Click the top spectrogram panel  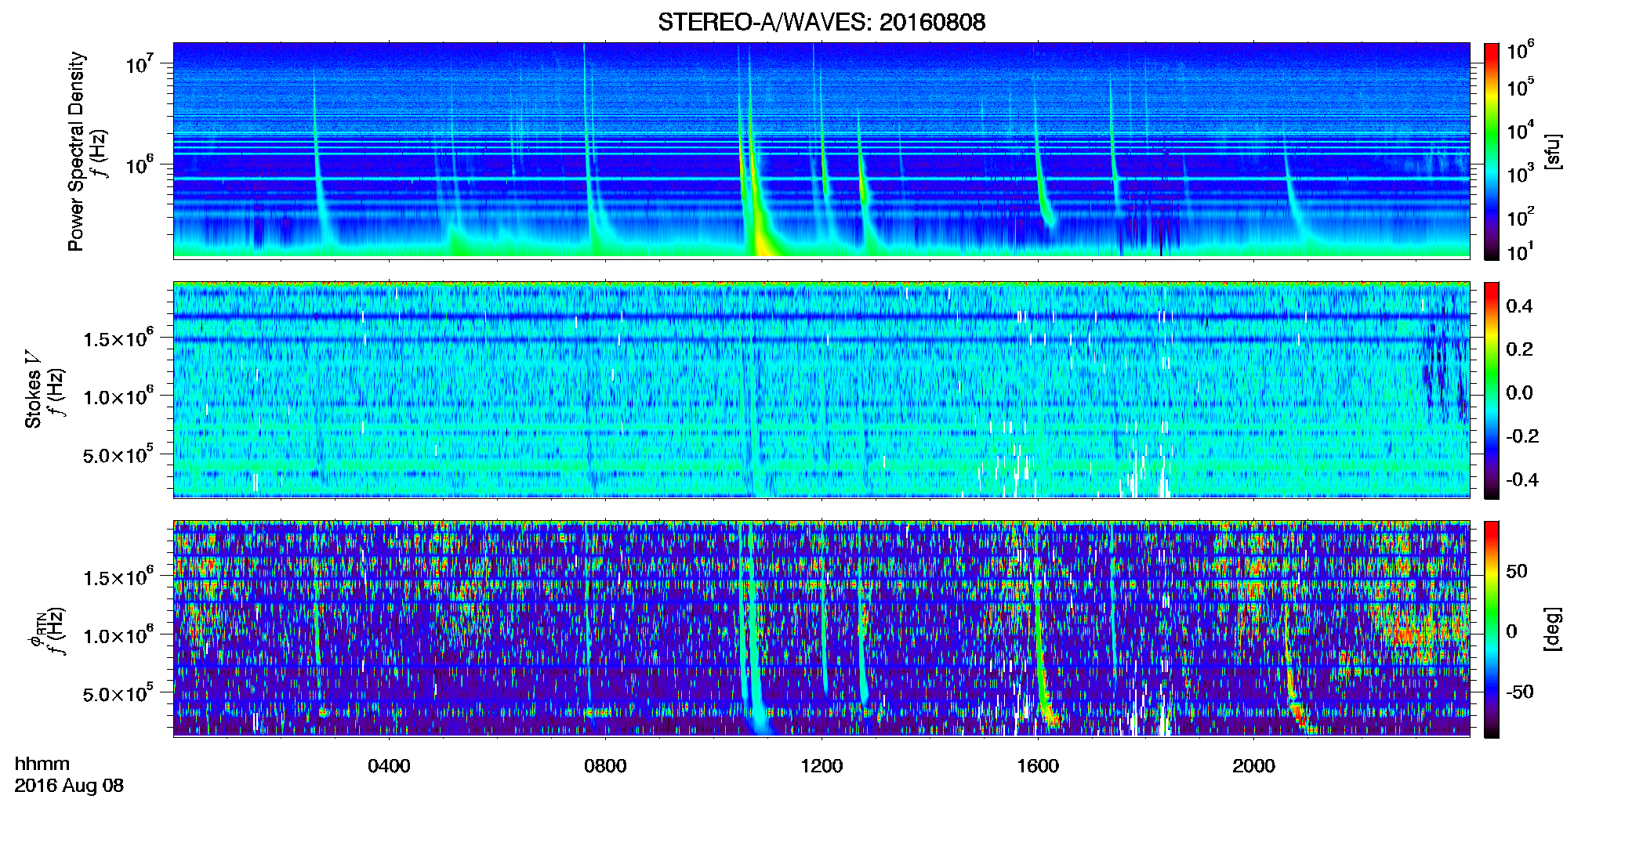[x=821, y=150]
